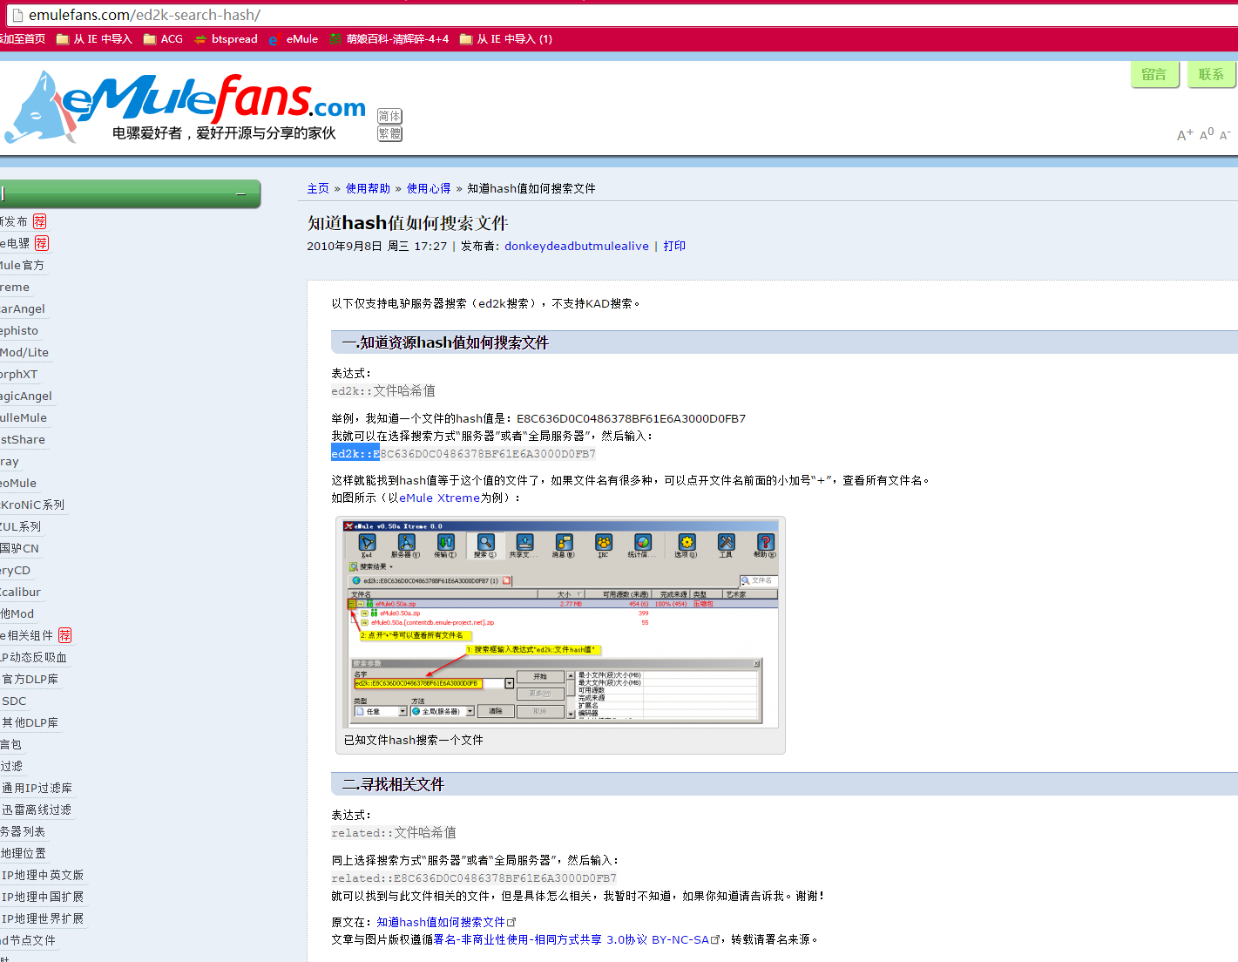The width and height of the screenshot is (1238, 962).
Task: Click the 荐 badge beside e电骡
Action: coord(42,243)
